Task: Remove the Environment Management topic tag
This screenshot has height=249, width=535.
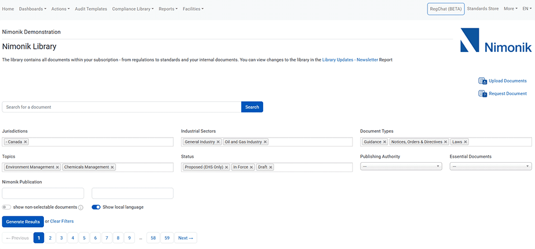Action: tap(57, 167)
